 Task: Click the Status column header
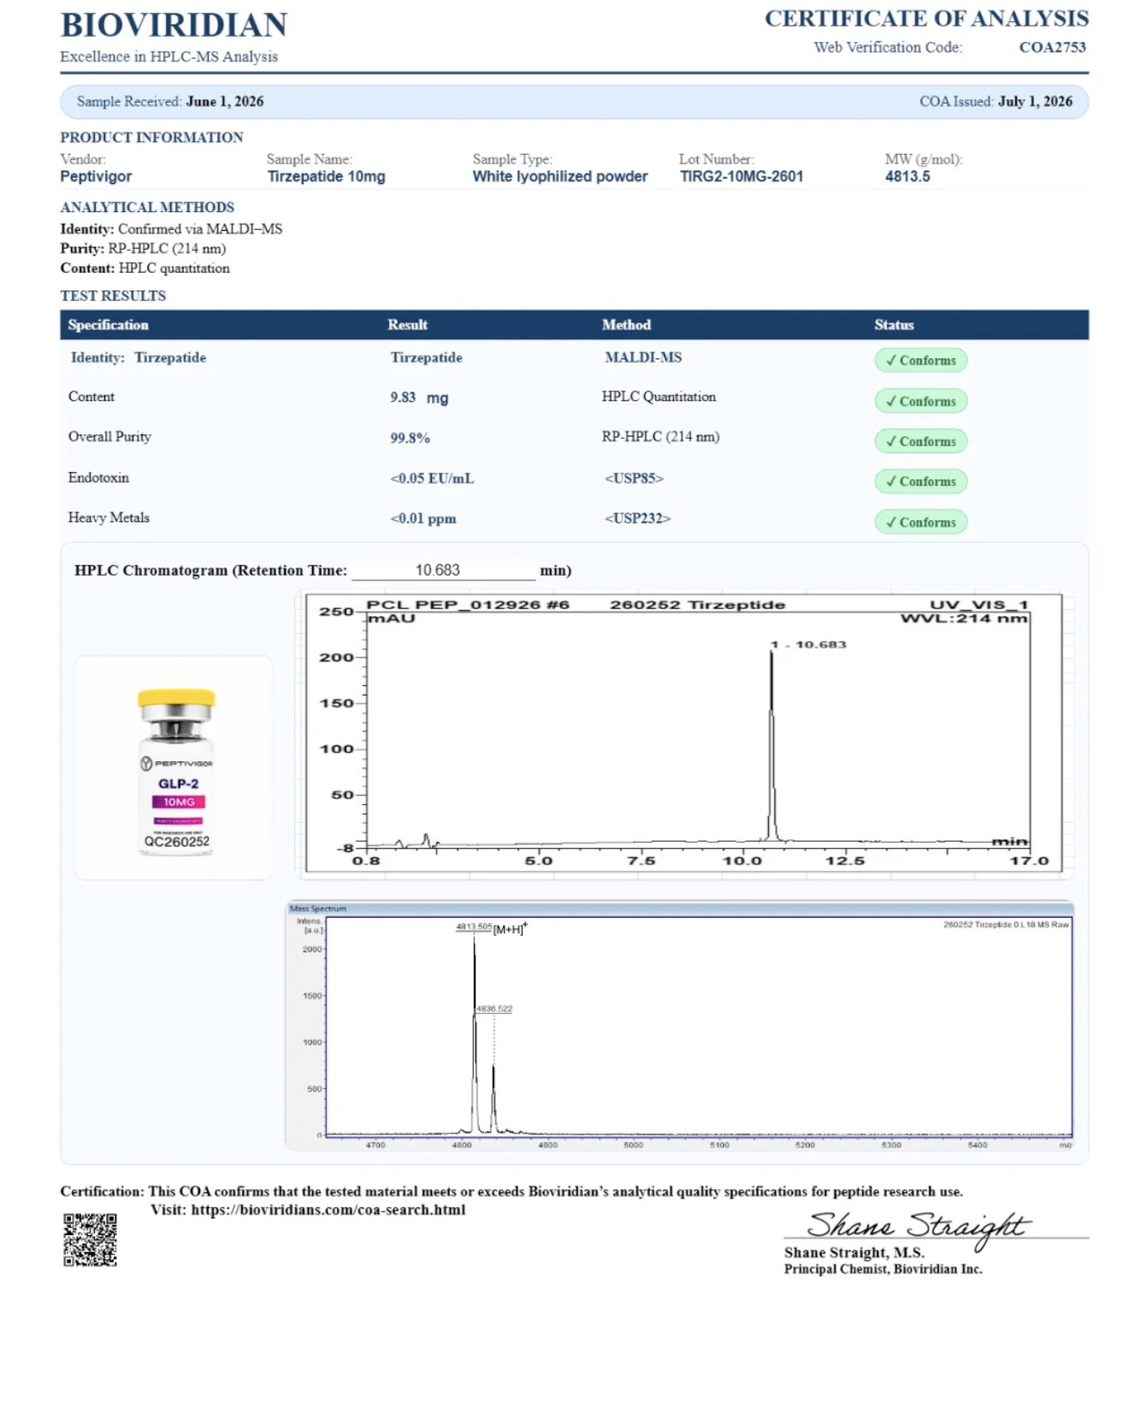tap(894, 325)
